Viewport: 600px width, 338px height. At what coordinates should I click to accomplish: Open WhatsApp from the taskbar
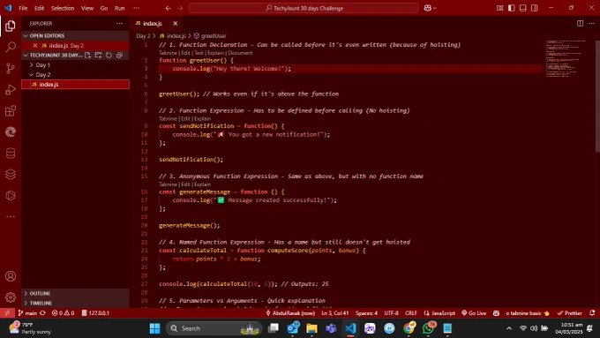(428, 328)
